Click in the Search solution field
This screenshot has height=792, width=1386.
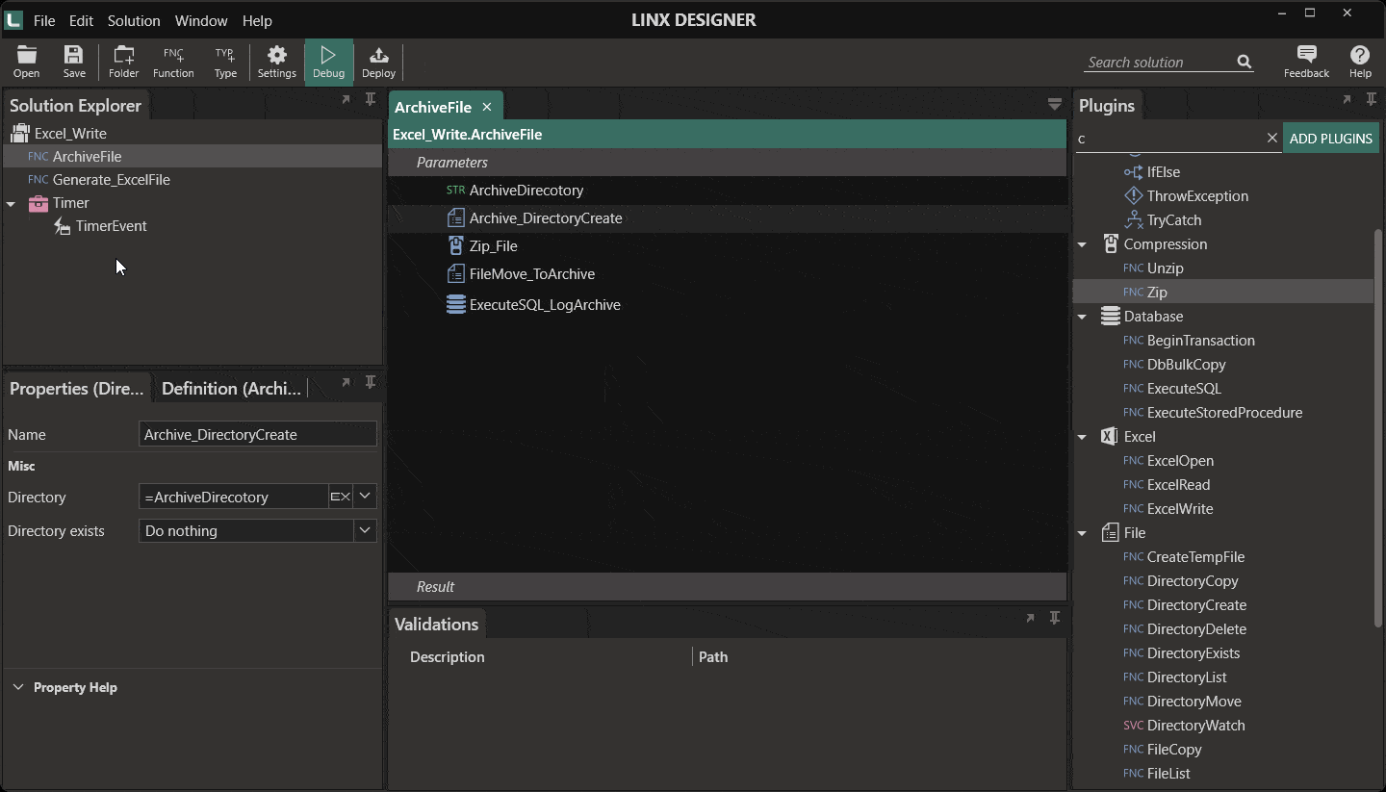point(1159,62)
